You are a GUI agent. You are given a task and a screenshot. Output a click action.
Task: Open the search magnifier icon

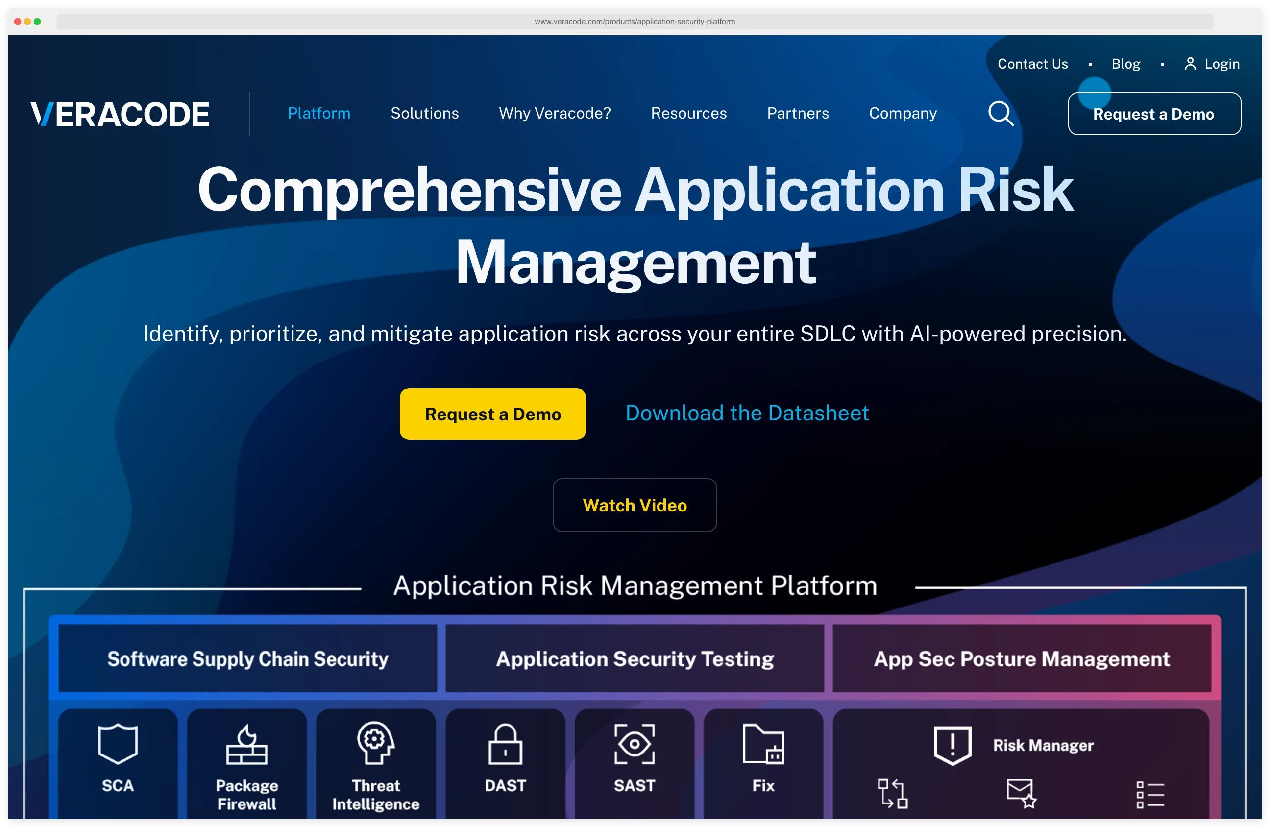coord(1001,113)
